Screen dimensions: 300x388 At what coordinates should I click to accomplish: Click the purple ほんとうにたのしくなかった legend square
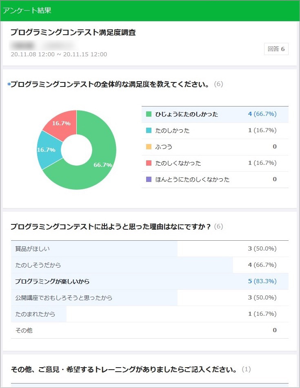tap(149, 180)
